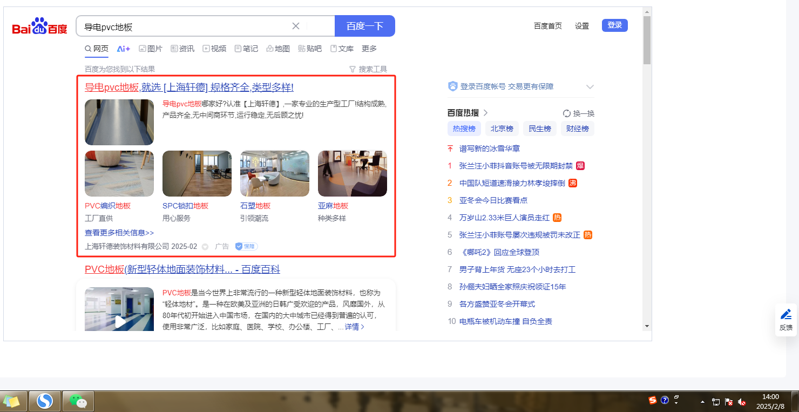Open the 亚麻地板 link
Image resolution: width=799 pixels, height=412 pixels.
333,206
